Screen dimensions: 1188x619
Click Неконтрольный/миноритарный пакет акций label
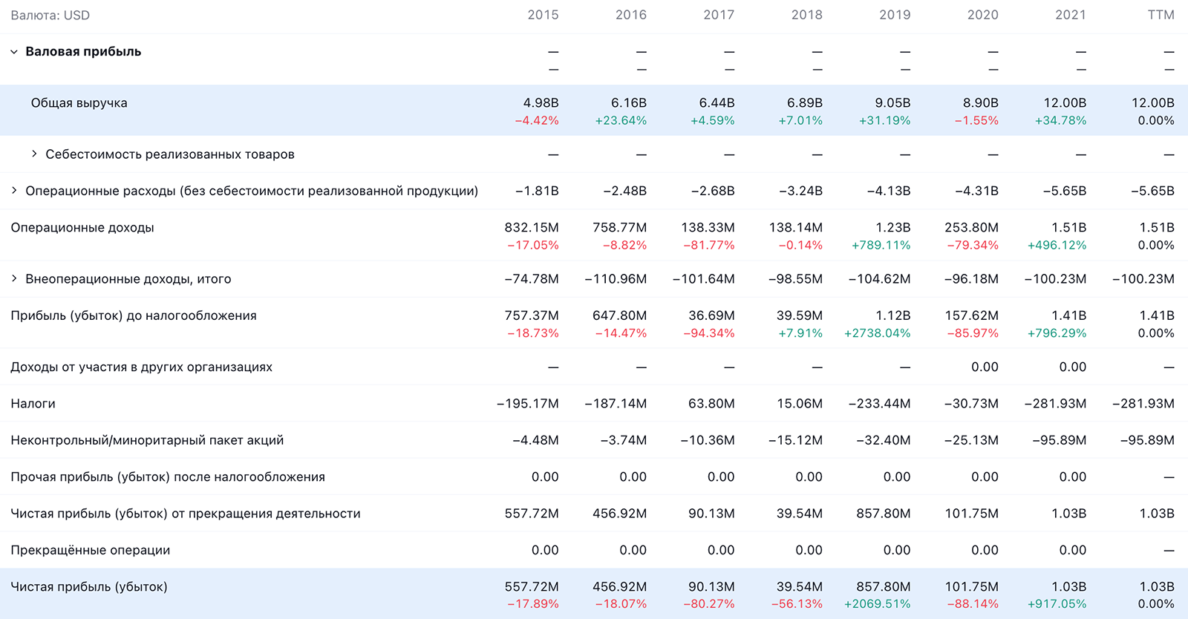click(147, 440)
